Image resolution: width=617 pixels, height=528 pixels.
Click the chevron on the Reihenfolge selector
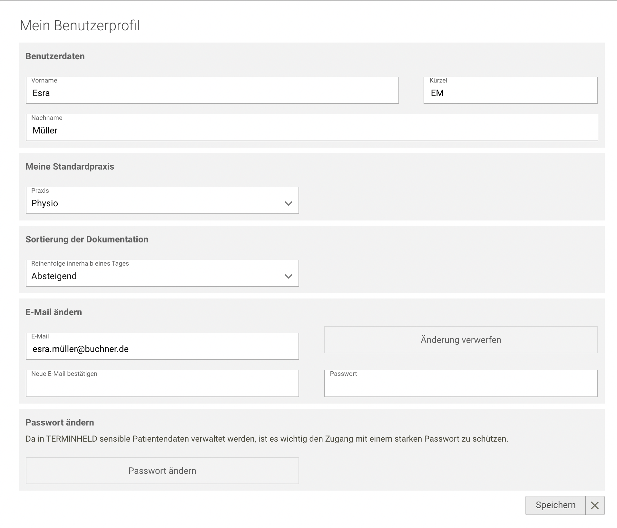click(x=289, y=276)
